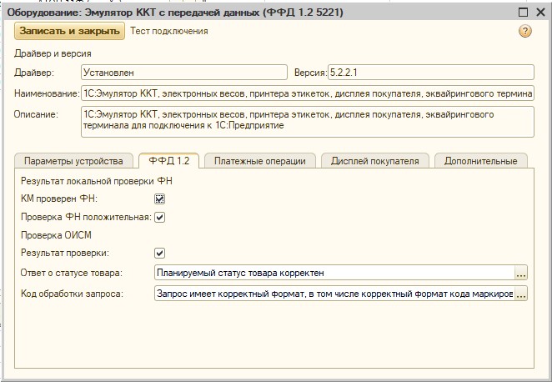Maximize the equipment settings window
The height and width of the screenshot is (382, 552).
click(523, 13)
